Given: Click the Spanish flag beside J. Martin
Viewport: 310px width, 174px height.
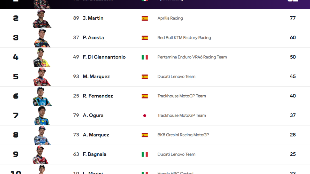Looking at the screenshot, I should [145, 18].
